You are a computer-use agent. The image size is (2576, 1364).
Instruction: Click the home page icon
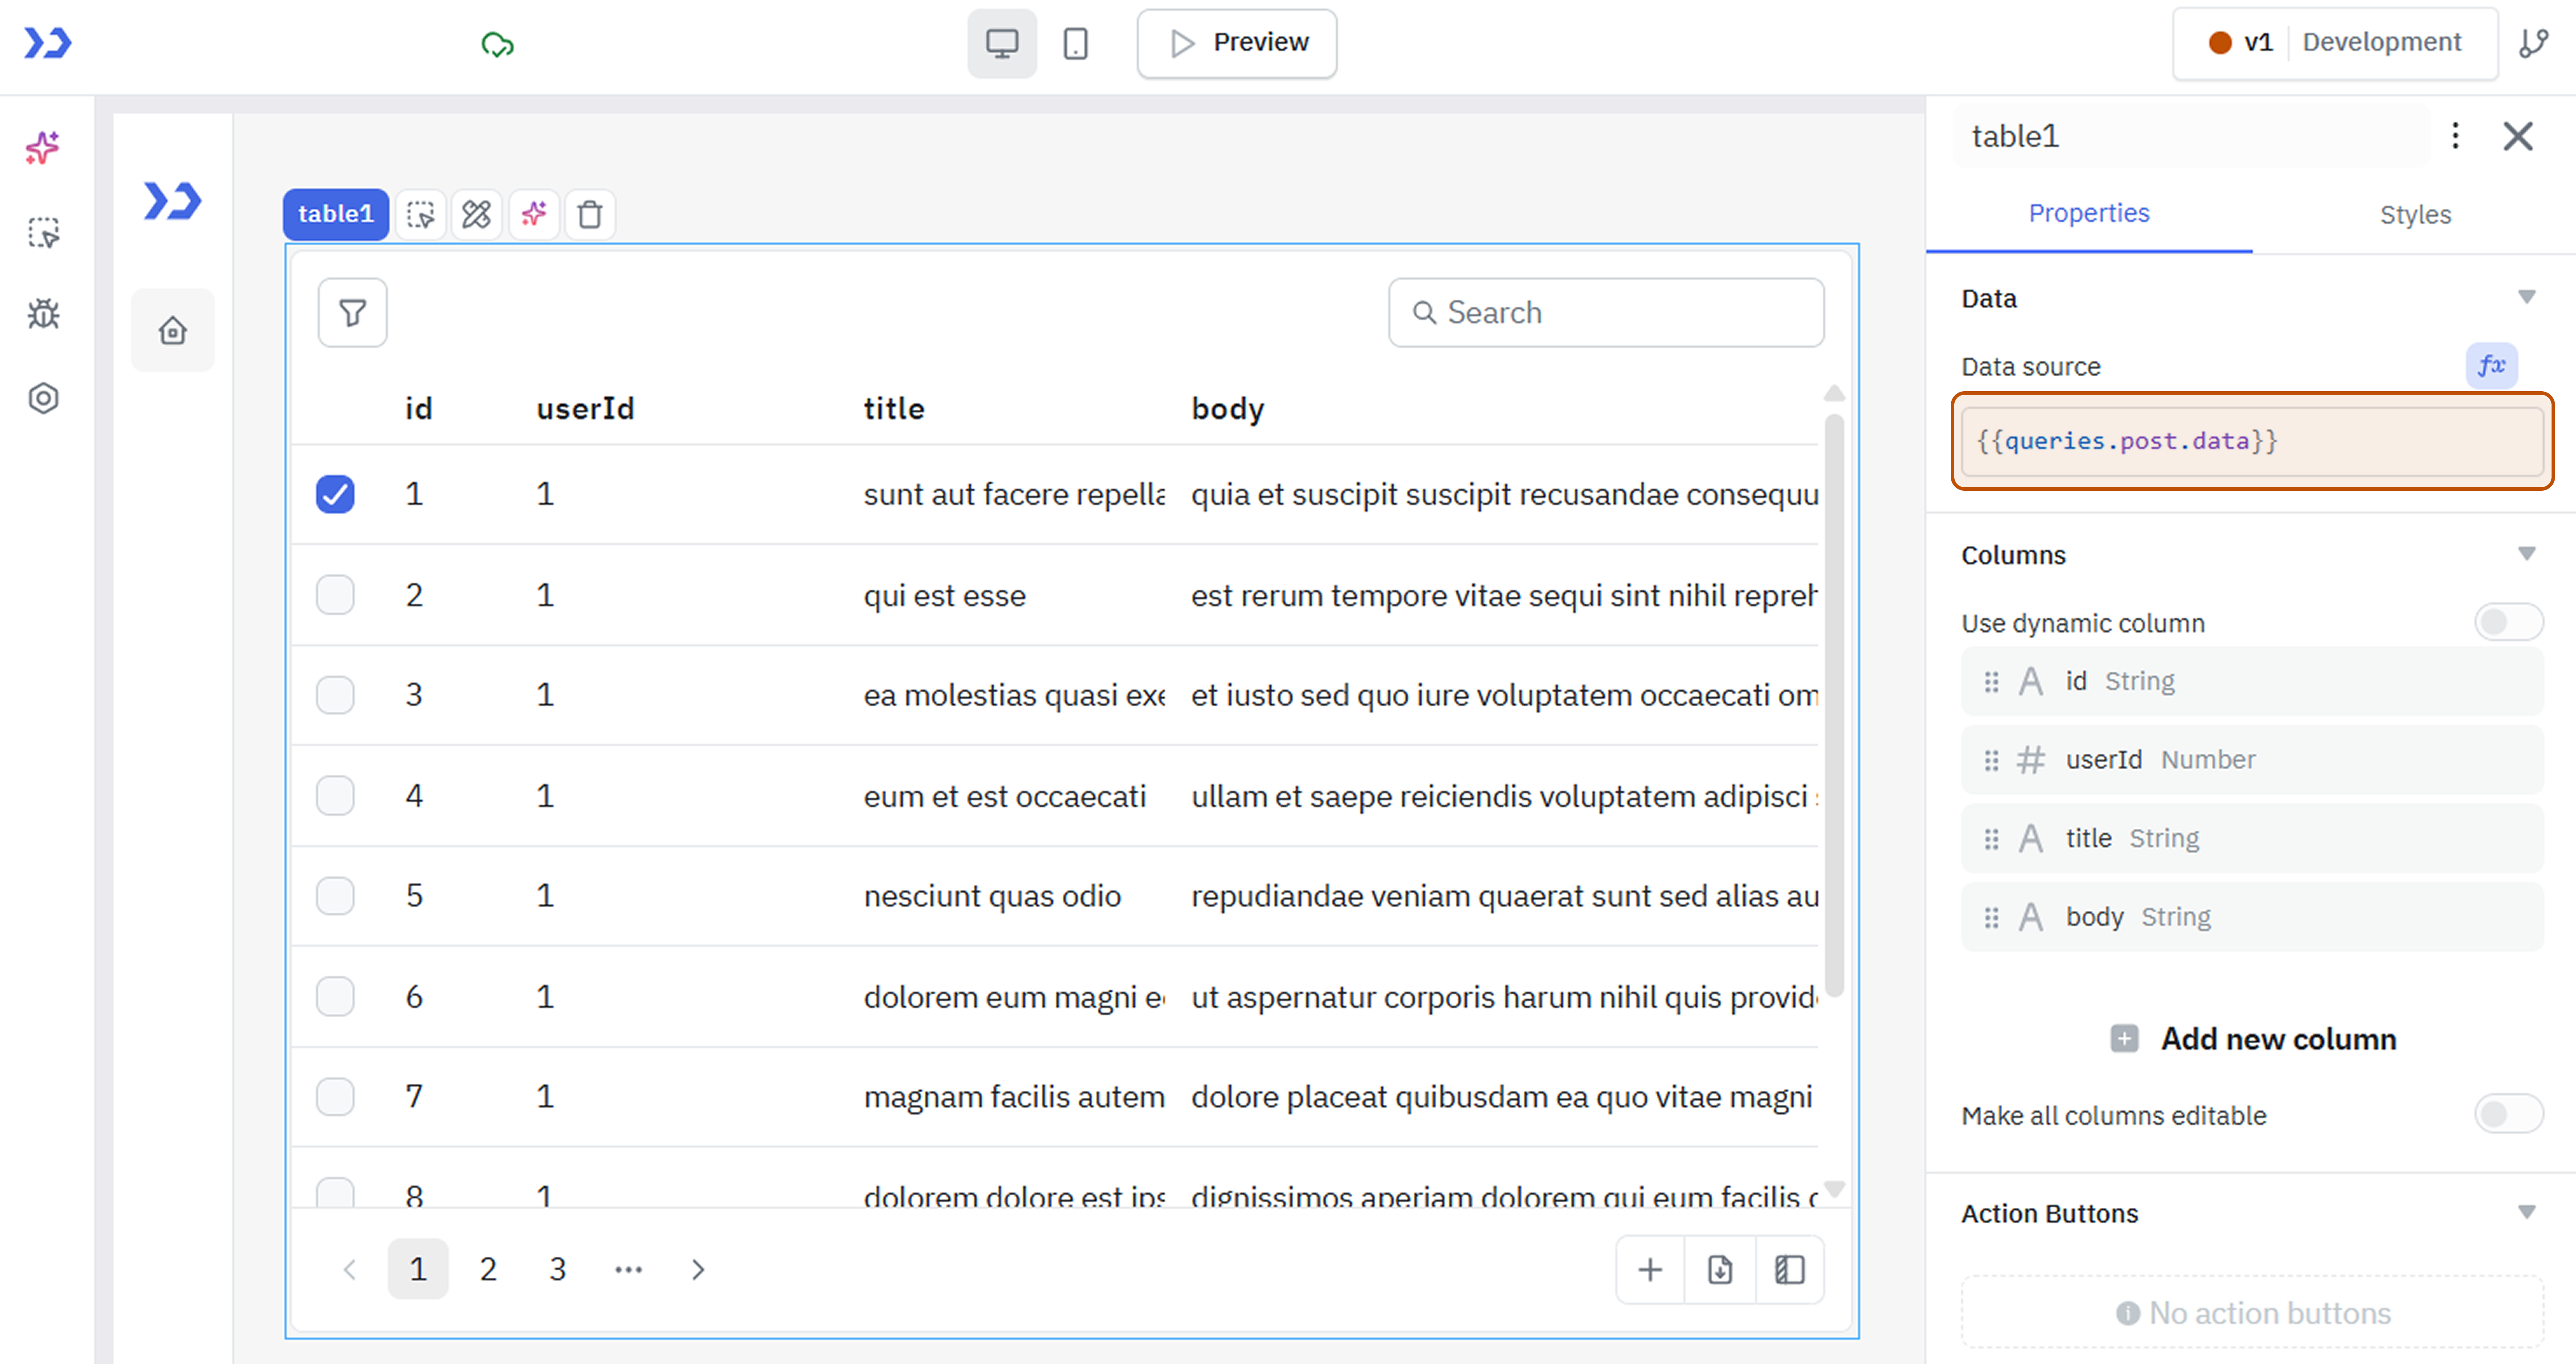click(x=173, y=330)
